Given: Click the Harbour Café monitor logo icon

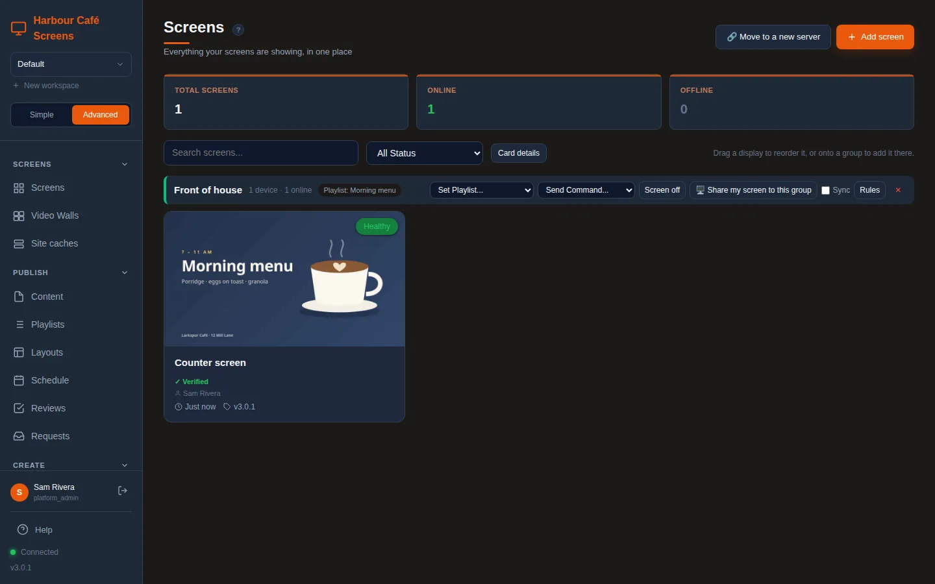Looking at the screenshot, I should coord(19,29).
